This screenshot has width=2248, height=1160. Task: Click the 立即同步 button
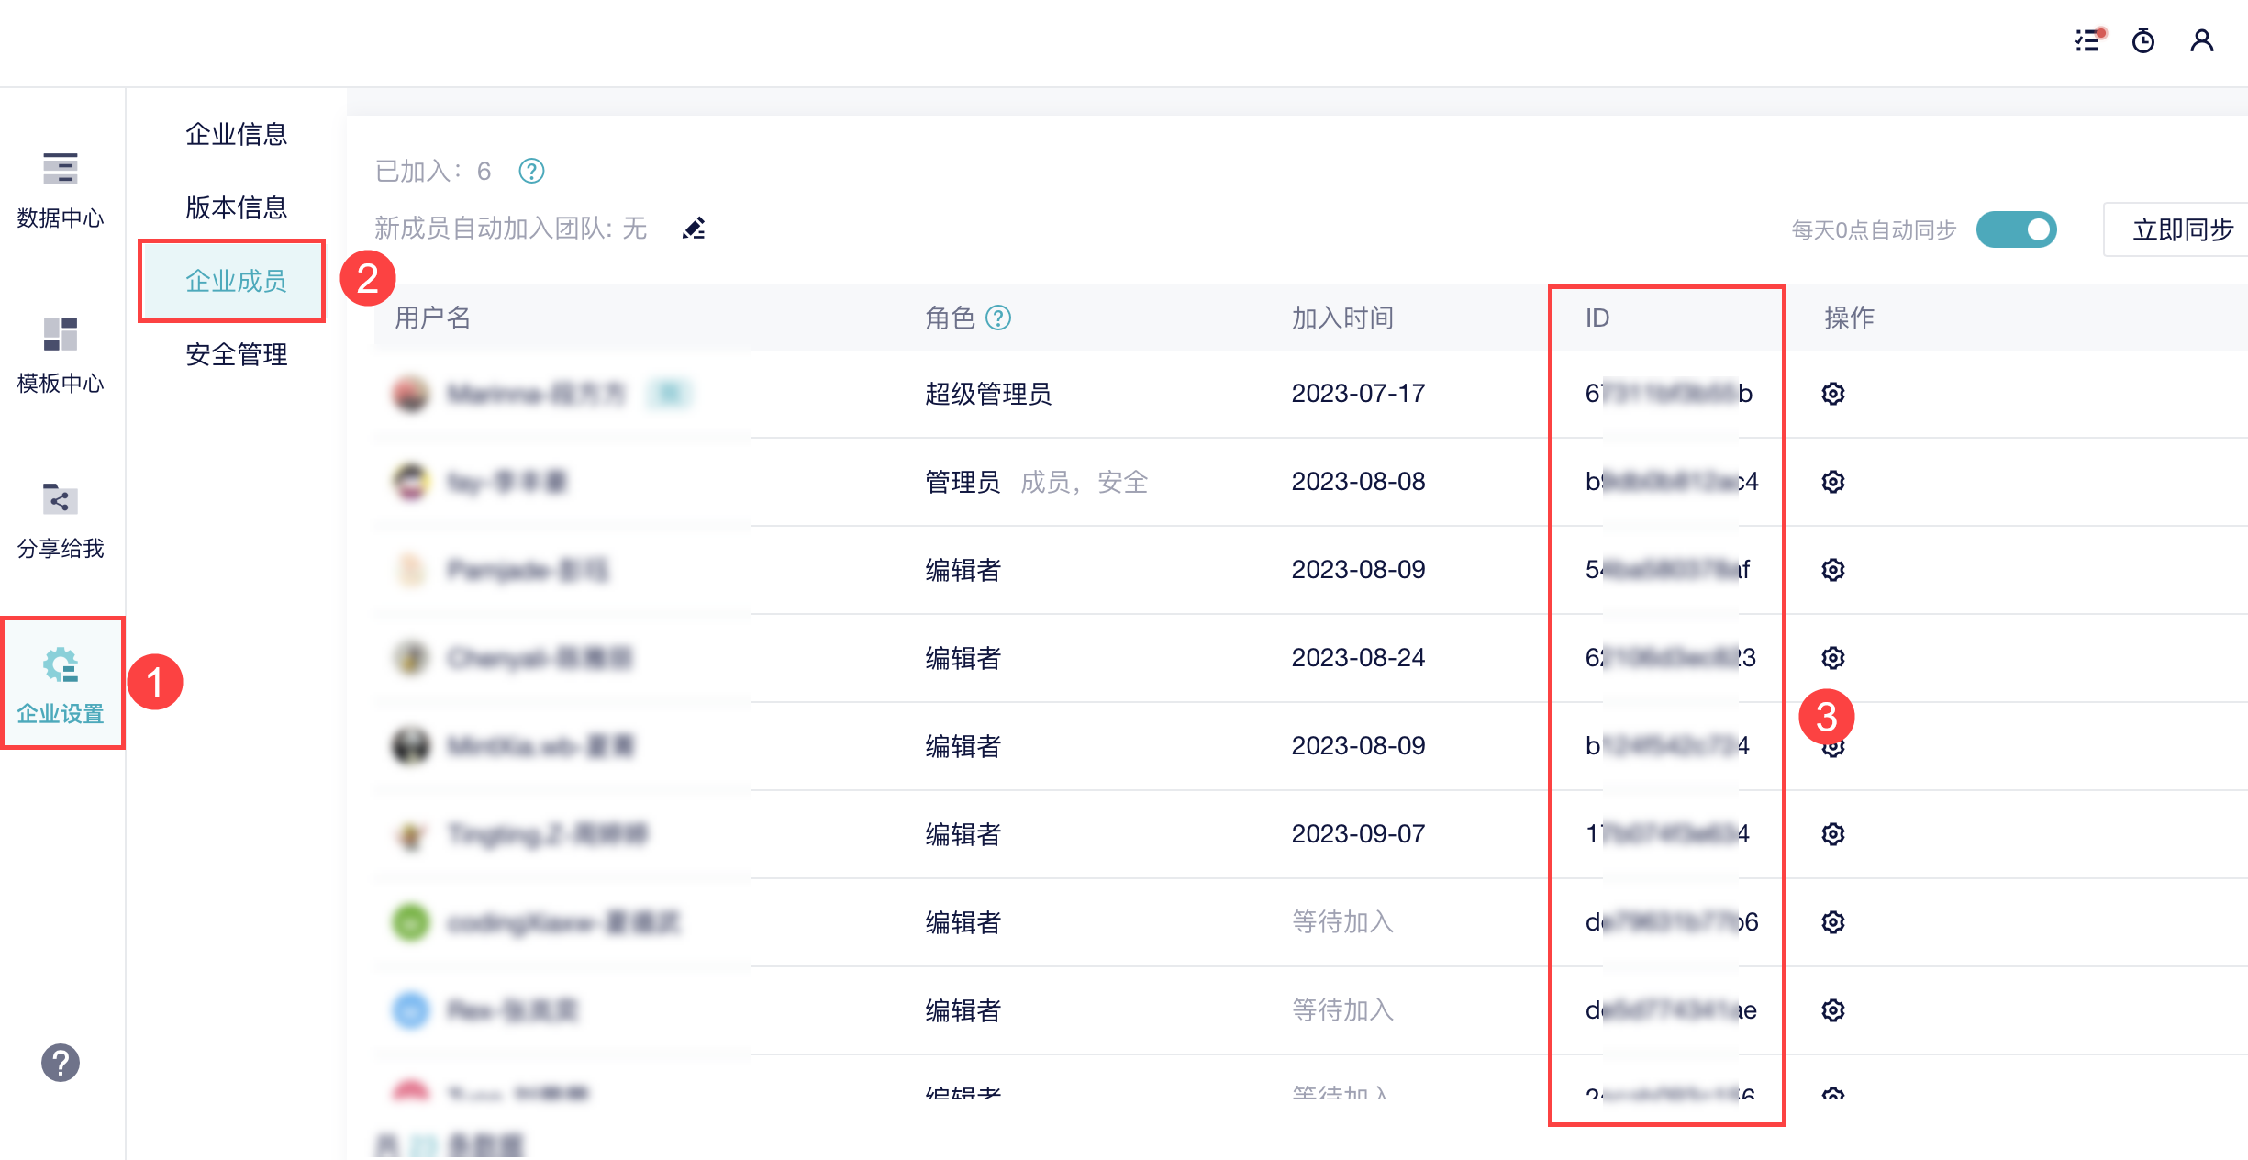pyautogui.click(x=2181, y=229)
